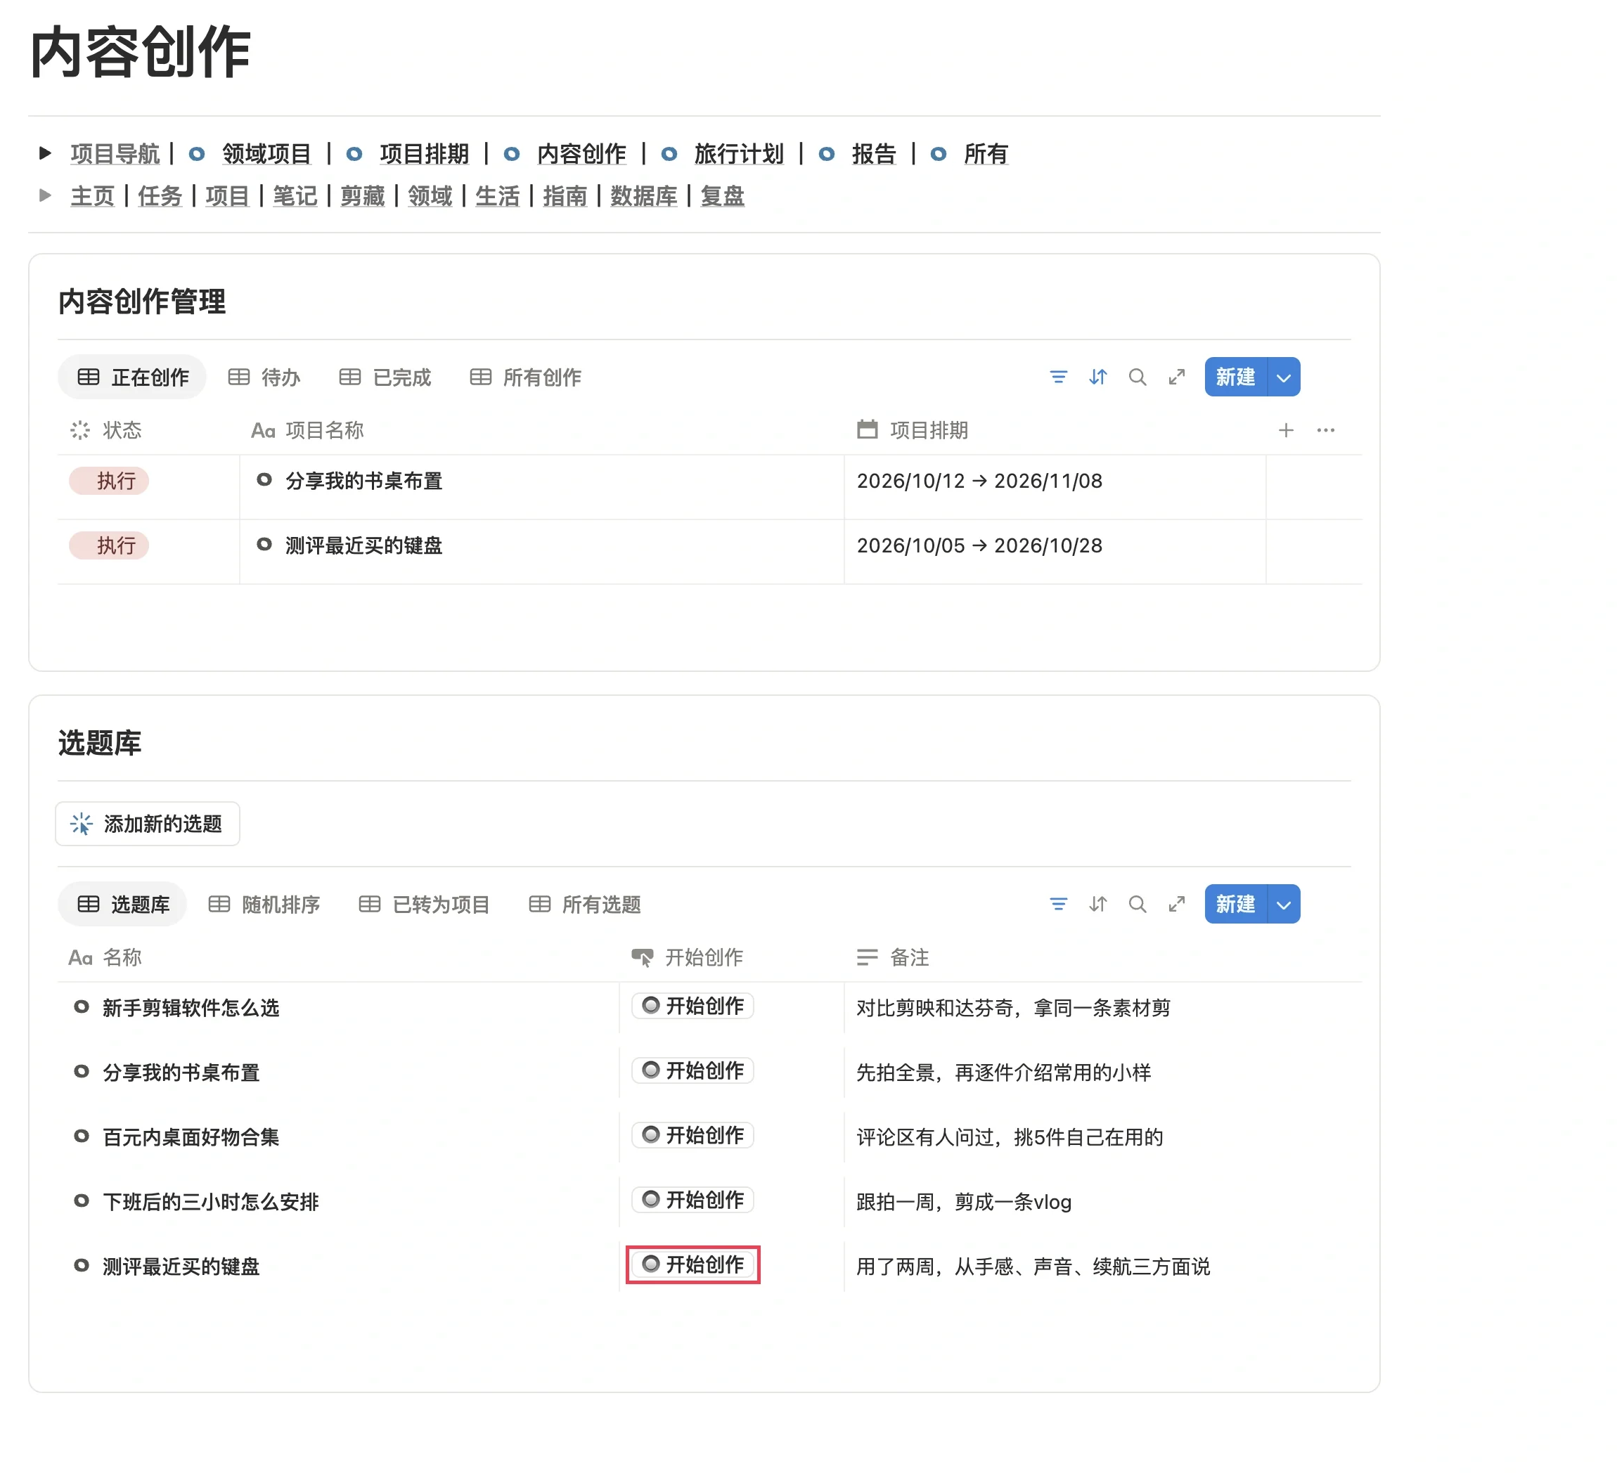This screenshot has height=1476, width=1617.
Task: Open filter in 内容创作管理 toolbar
Action: pyautogui.click(x=1058, y=377)
